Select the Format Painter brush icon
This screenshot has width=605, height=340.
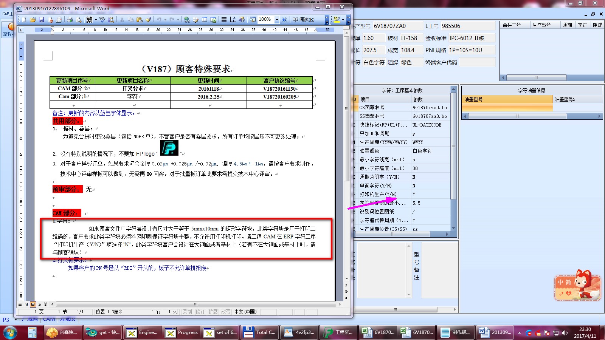148,20
